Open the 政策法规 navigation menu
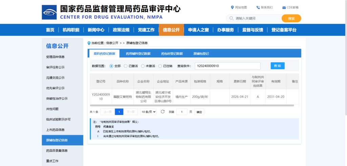 pyautogui.click(x=121, y=30)
